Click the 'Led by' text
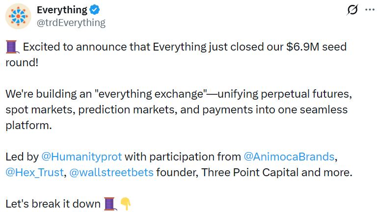 (x=22, y=157)
